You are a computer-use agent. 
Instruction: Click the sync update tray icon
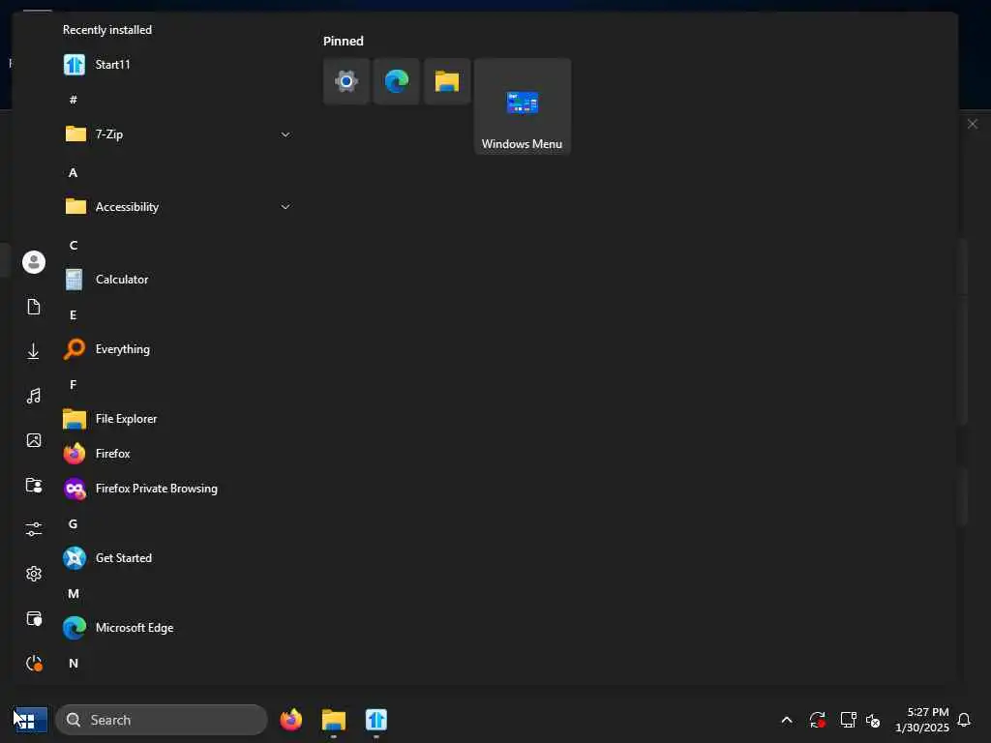[x=817, y=720]
